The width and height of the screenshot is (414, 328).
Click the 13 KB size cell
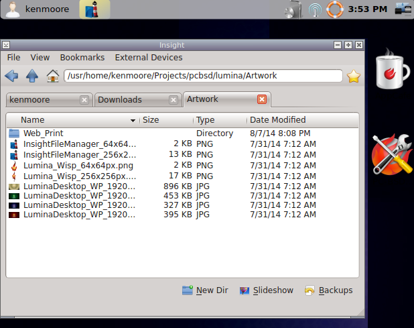point(180,154)
